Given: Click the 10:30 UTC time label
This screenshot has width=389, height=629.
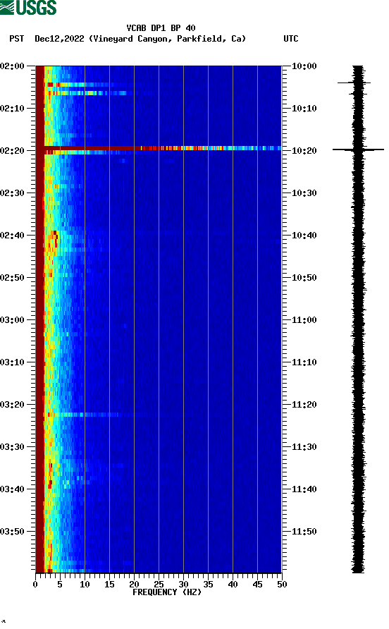Looking at the screenshot, I should (304, 193).
